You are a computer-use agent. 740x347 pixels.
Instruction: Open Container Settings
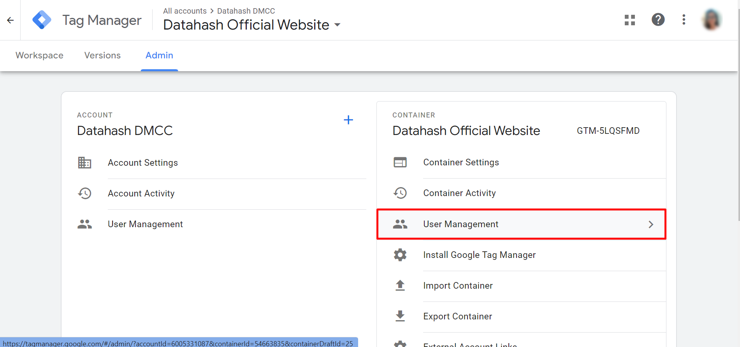click(461, 162)
